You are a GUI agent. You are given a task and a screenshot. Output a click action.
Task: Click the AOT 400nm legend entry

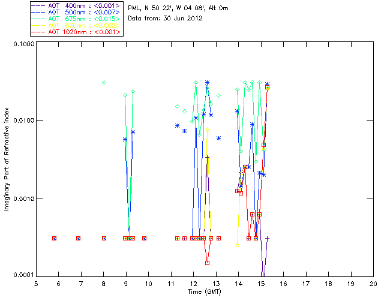point(76,5)
